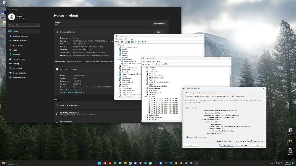Collapse Processors node in front Device Manager
Viewport: 296px width, 166px height.
145,96
